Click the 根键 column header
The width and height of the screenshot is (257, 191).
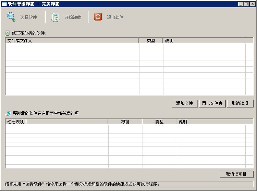[125, 122]
